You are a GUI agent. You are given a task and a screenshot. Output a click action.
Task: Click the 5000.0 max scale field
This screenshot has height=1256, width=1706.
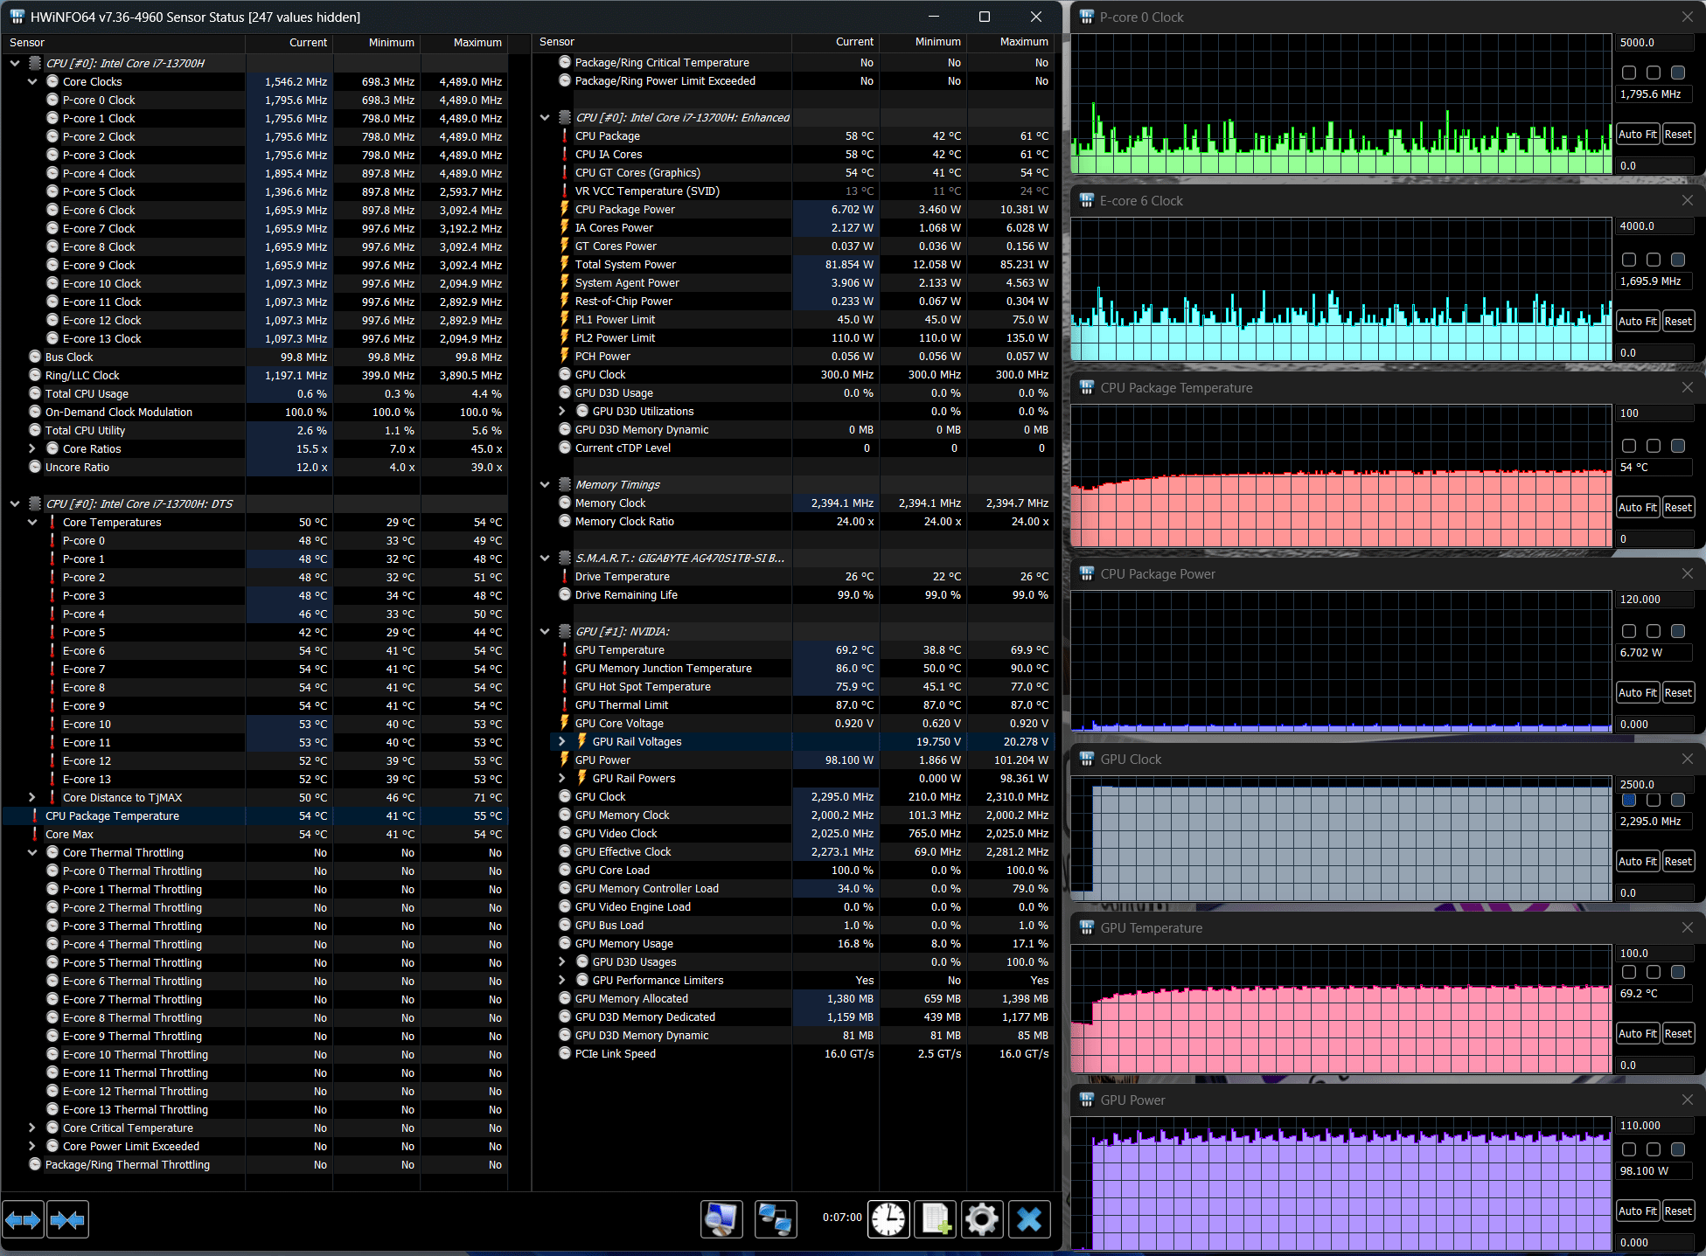coord(1653,42)
